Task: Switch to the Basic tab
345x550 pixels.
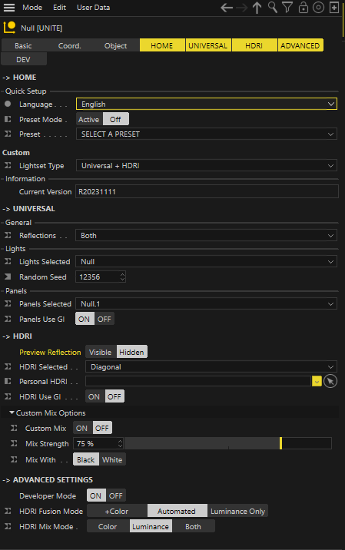Action: click(23, 45)
